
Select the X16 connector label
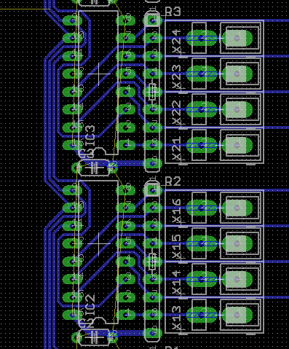[x=177, y=211]
